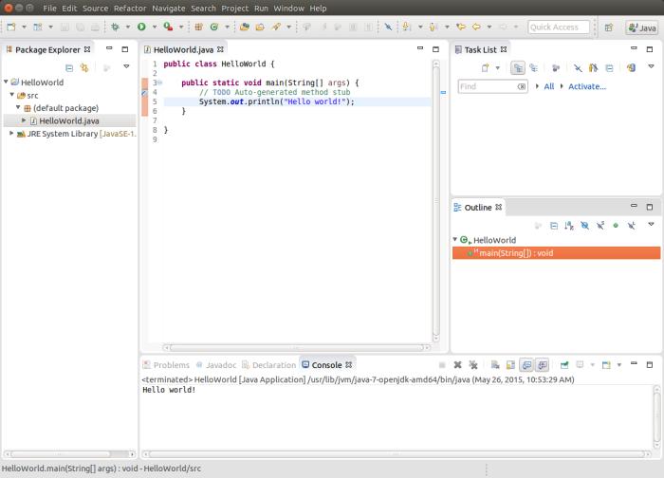Click Link with Editor in Package Explorer
Screen dimensions: 664x478
click(84, 67)
